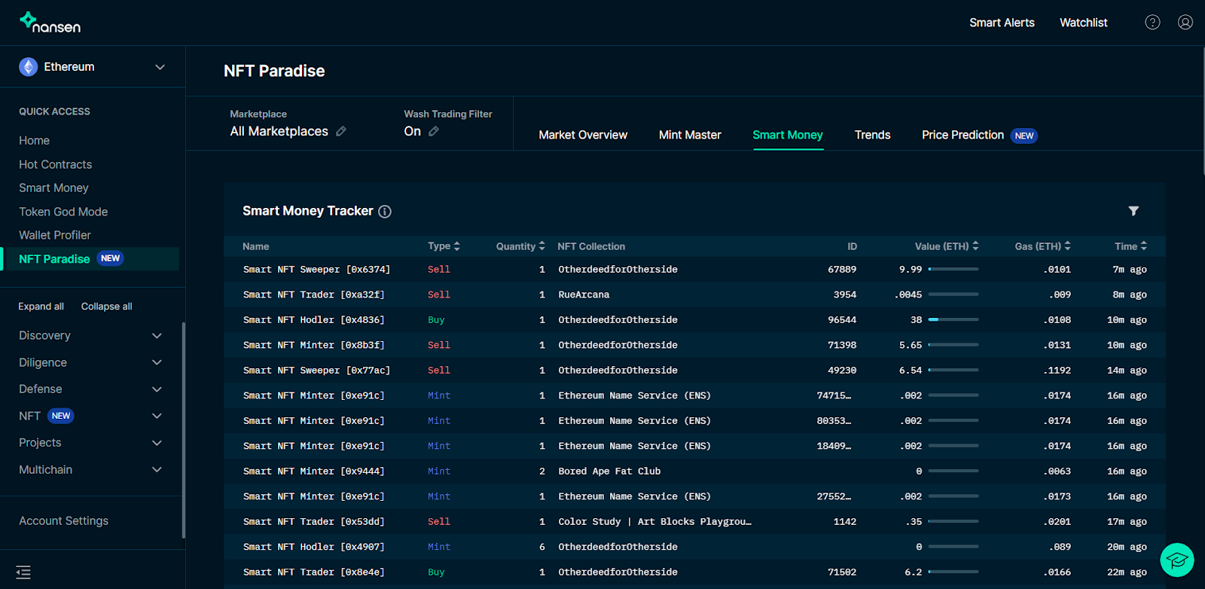
Task: Click the Smart Money Tracker info icon
Action: pyautogui.click(x=385, y=212)
